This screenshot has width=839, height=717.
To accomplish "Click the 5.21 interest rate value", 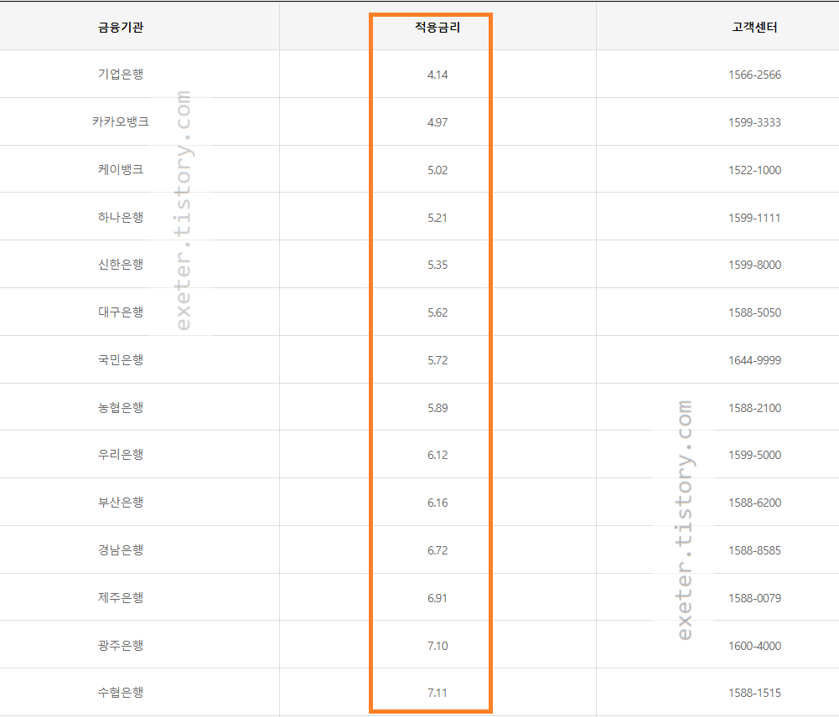I will point(438,218).
